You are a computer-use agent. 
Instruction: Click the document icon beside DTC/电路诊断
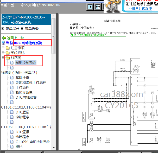12,97
